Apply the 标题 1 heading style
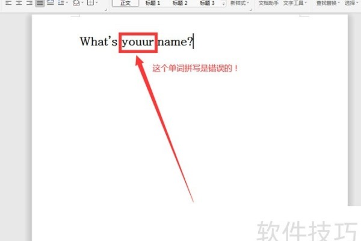The width and height of the screenshot is (361, 241). [x=153, y=3]
